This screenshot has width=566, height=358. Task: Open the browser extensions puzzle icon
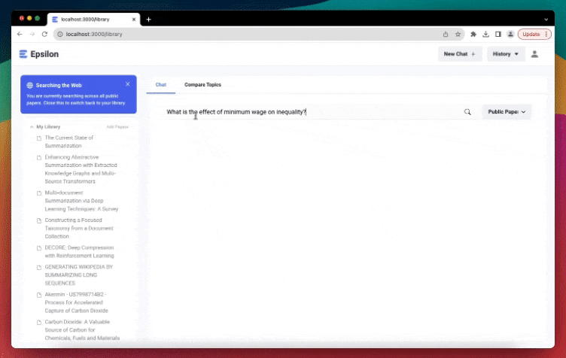pyautogui.click(x=473, y=34)
